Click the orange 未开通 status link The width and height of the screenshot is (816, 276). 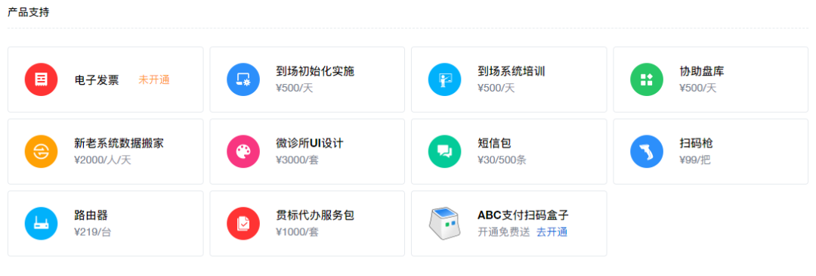pos(154,79)
